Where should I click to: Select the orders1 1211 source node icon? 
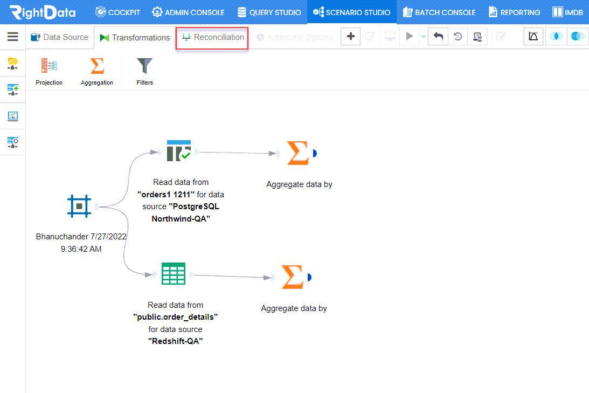179,151
